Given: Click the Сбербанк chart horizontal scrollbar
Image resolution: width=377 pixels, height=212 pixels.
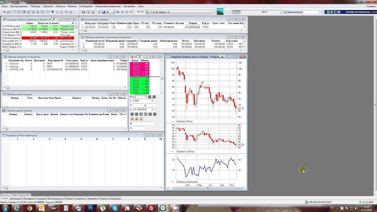Looking at the screenshot, I should pyautogui.click(x=208, y=188).
